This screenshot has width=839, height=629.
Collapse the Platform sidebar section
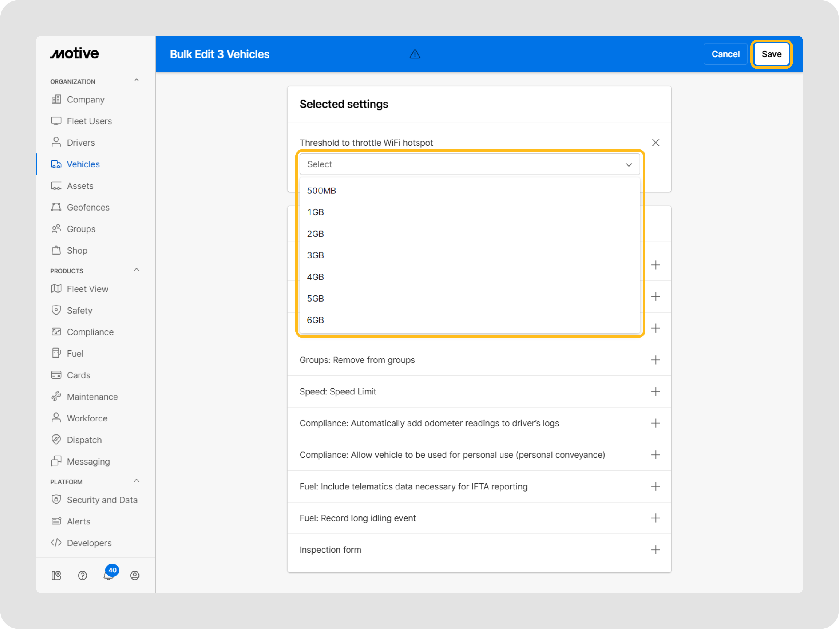(137, 481)
